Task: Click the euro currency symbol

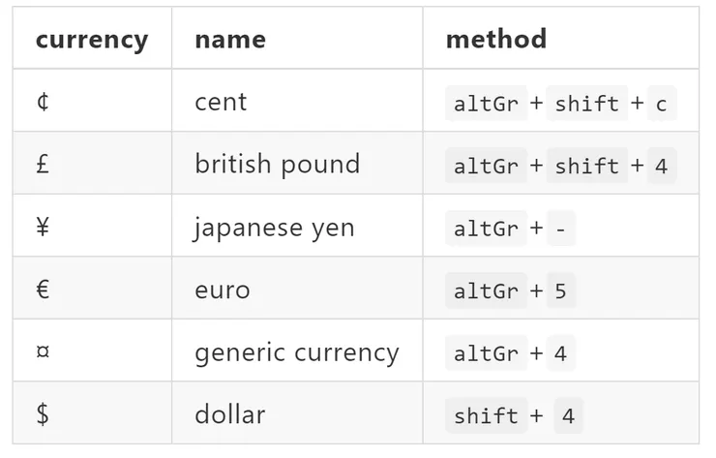Action: click(x=43, y=290)
